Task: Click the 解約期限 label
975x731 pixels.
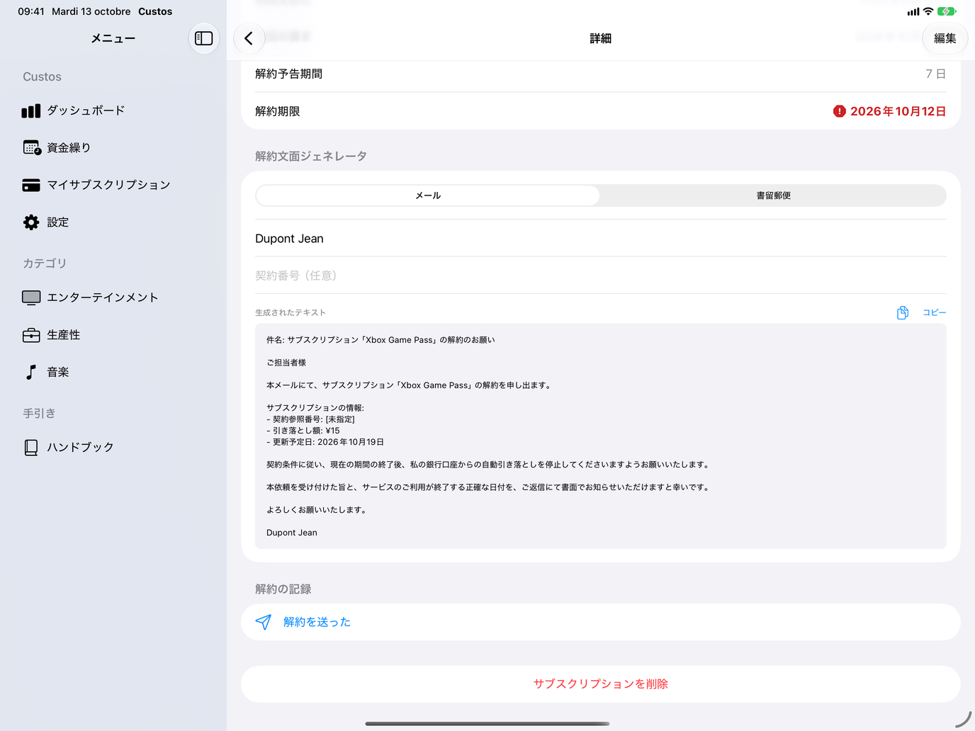Action: click(x=278, y=111)
